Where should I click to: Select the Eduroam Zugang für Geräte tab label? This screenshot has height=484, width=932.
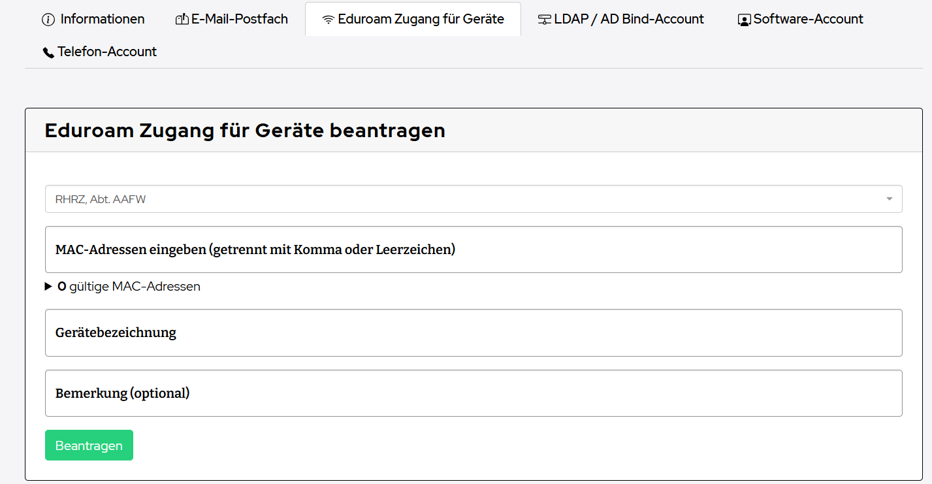click(x=421, y=19)
